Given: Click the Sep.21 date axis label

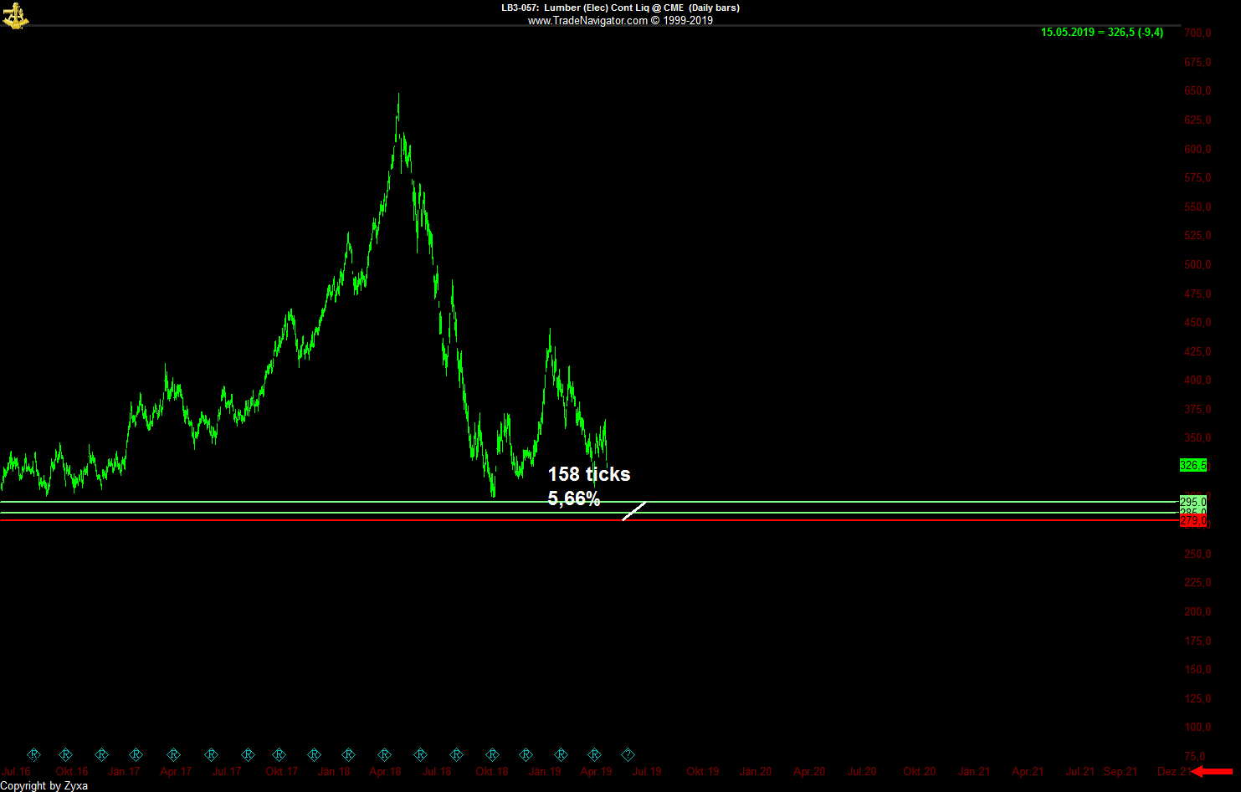Looking at the screenshot, I should [x=1120, y=771].
